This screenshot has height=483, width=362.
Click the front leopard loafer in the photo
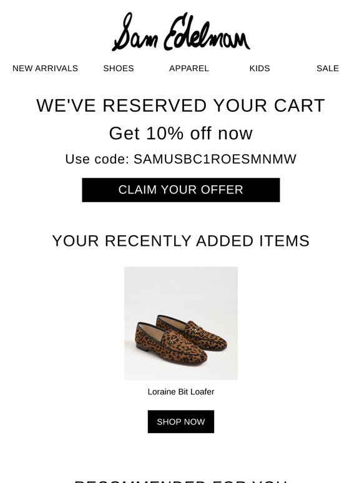170,344
